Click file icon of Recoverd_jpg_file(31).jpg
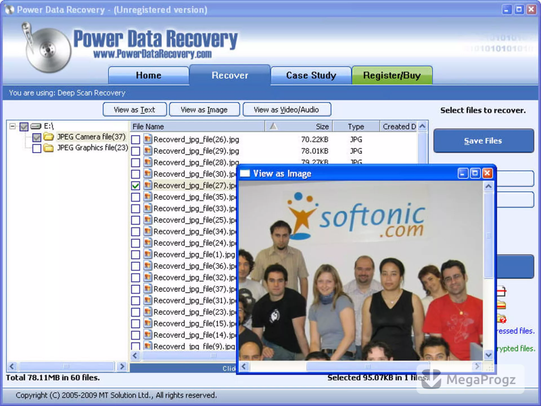 pos(148,300)
